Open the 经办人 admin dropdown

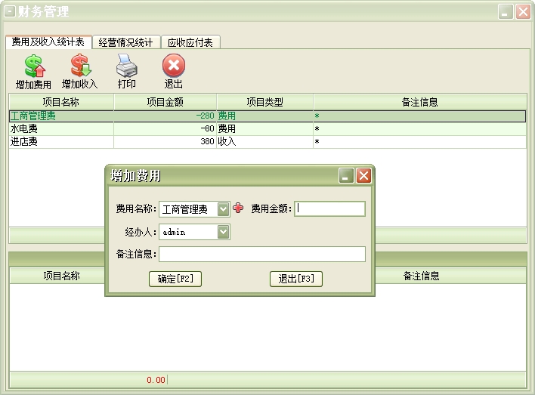point(223,232)
